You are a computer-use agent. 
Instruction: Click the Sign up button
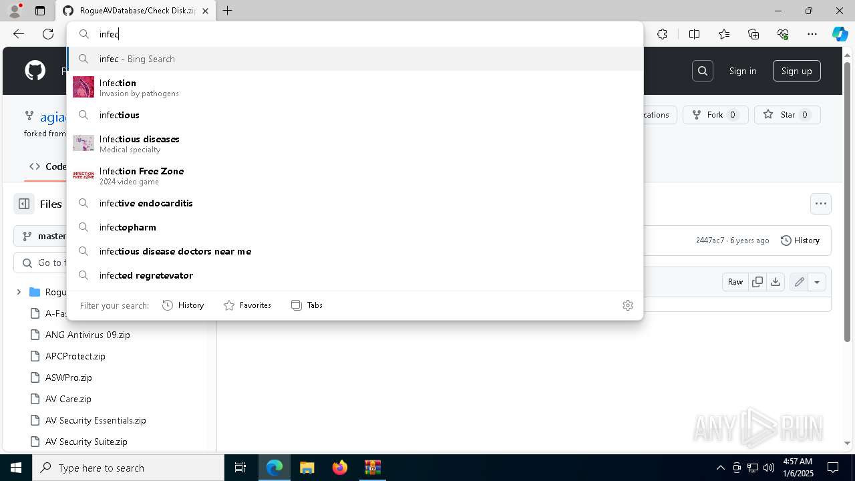797,71
